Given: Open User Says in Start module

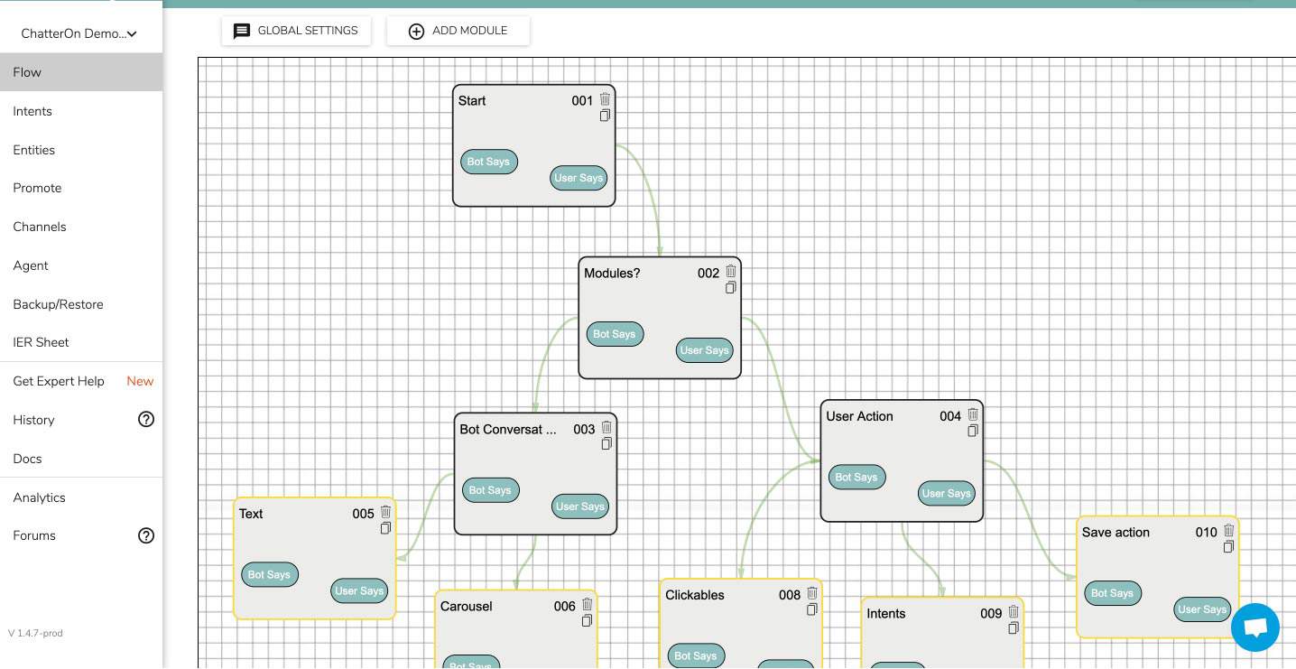Looking at the screenshot, I should (x=579, y=178).
